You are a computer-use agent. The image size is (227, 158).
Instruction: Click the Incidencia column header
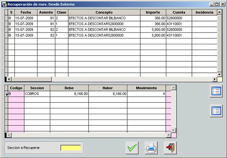(204, 12)
